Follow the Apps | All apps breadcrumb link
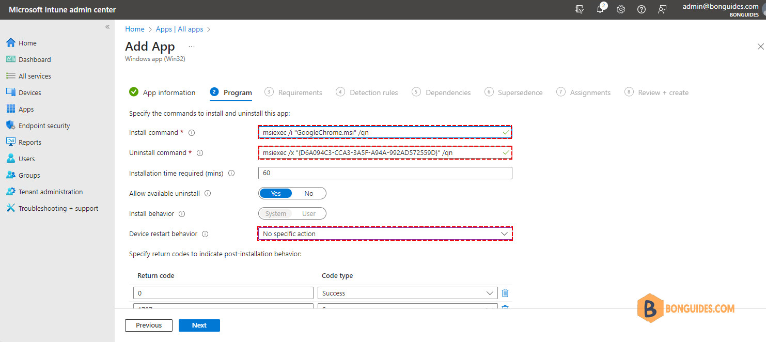 coord(180,29)
